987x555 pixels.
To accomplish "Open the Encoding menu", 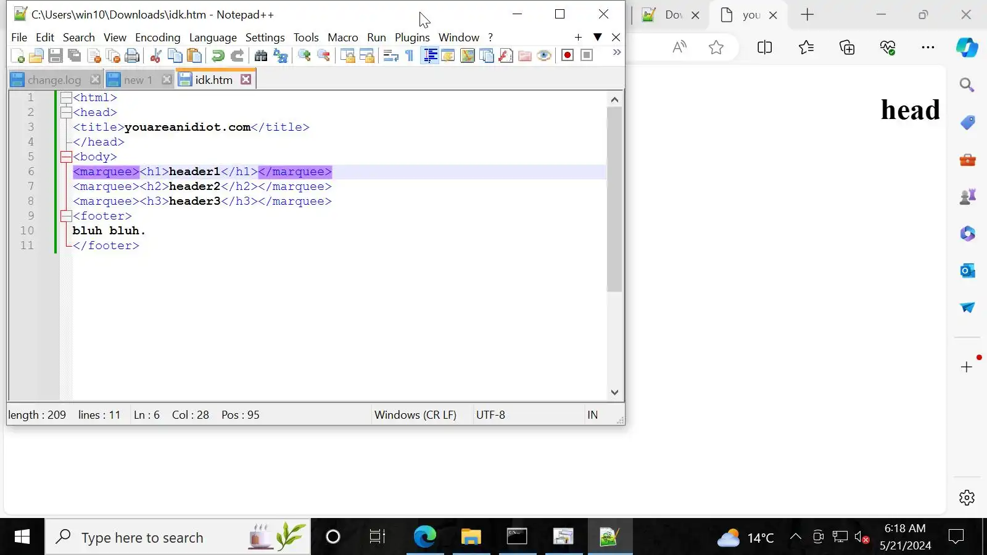I will pos(158,38).
